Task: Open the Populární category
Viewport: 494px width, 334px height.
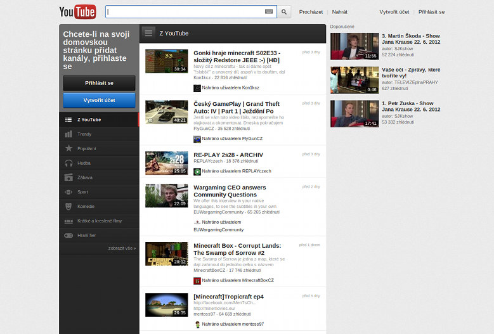Action: pos(99,148)
